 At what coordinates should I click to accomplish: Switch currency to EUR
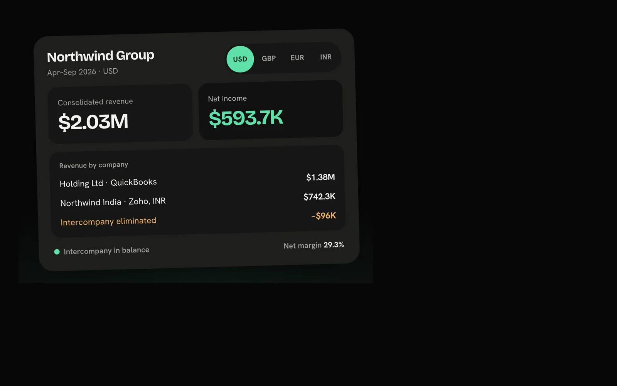[297, 58]
